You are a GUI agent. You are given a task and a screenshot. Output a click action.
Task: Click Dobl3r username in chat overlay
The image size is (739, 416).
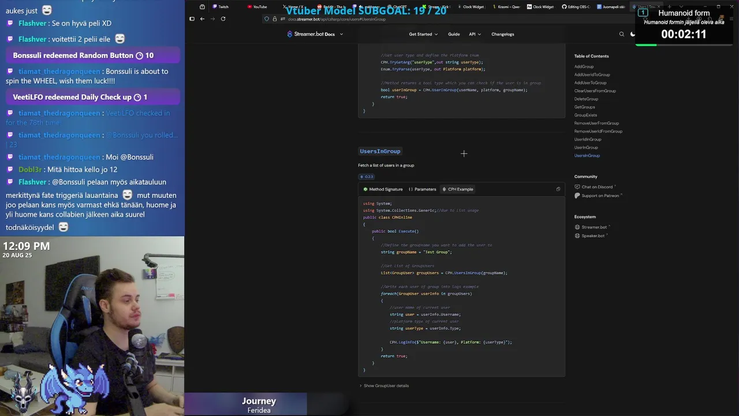coord(30,170)
